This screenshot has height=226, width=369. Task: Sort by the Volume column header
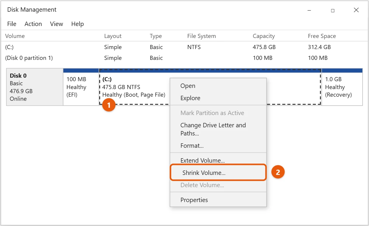coord(15,36)
